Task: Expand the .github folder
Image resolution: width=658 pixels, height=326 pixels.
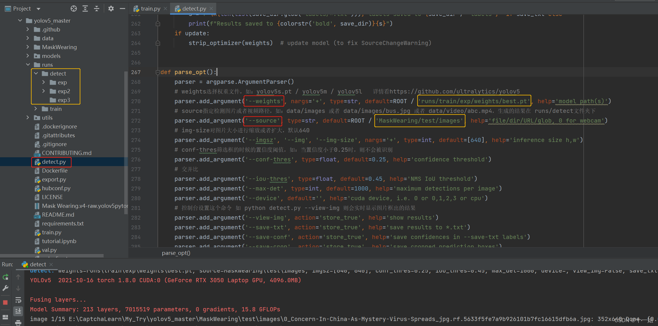Action: click(28, 29)
